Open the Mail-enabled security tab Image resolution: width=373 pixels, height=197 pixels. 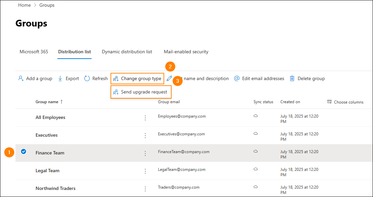tap(186, 52)
